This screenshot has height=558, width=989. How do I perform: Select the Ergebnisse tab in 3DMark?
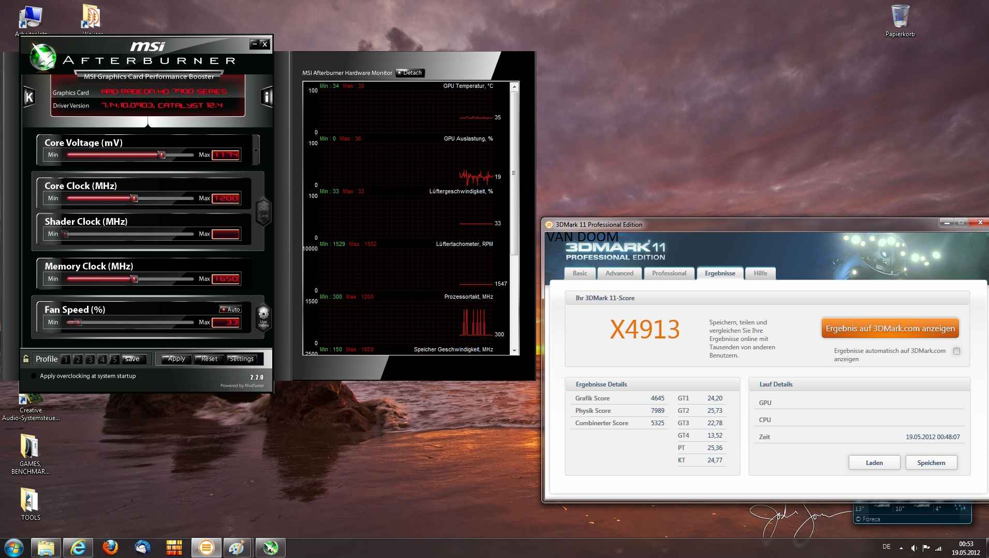coord(720,273)
